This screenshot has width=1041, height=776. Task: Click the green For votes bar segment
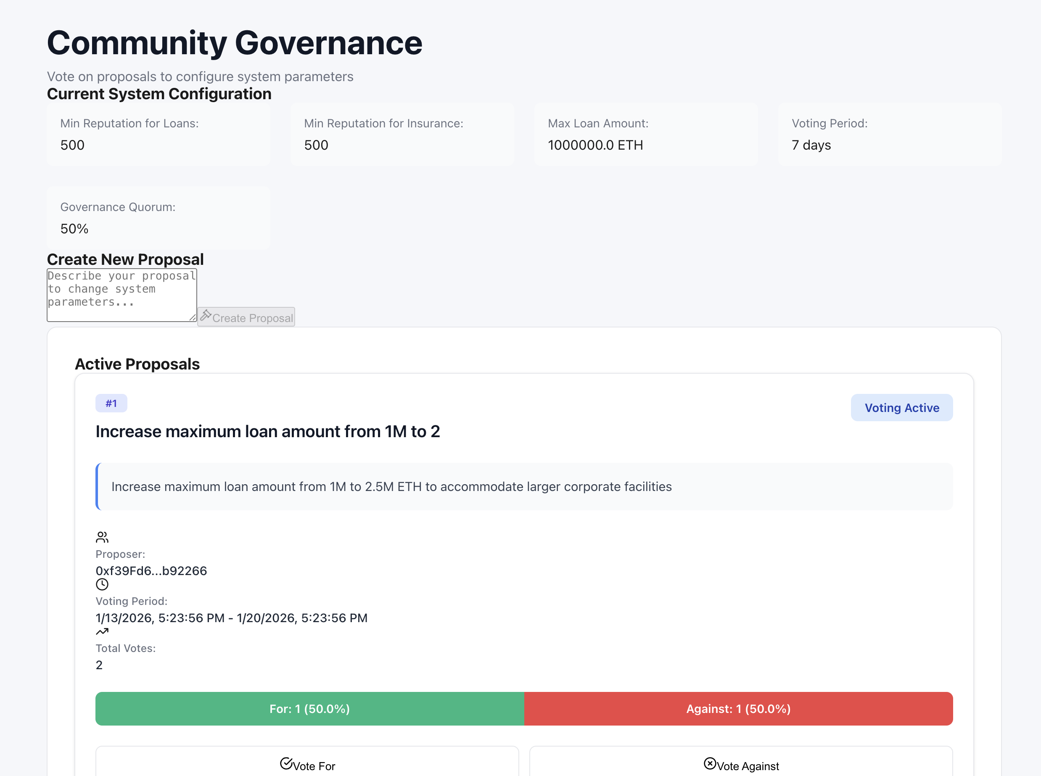[309, 708]
